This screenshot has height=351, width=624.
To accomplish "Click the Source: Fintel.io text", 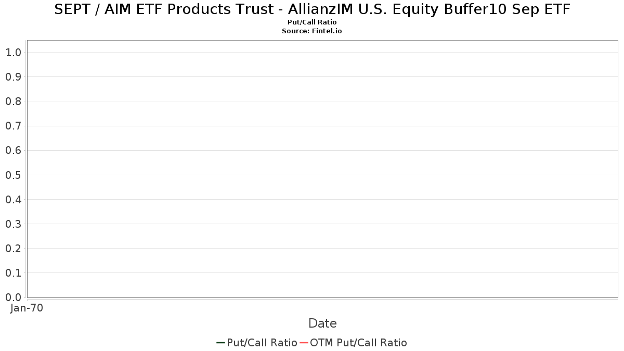I will coord(312,31).
